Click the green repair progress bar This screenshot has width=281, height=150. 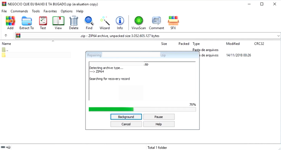tap(142, 109)
